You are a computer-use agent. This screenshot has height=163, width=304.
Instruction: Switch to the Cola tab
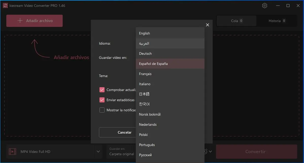tap(237, 21)
